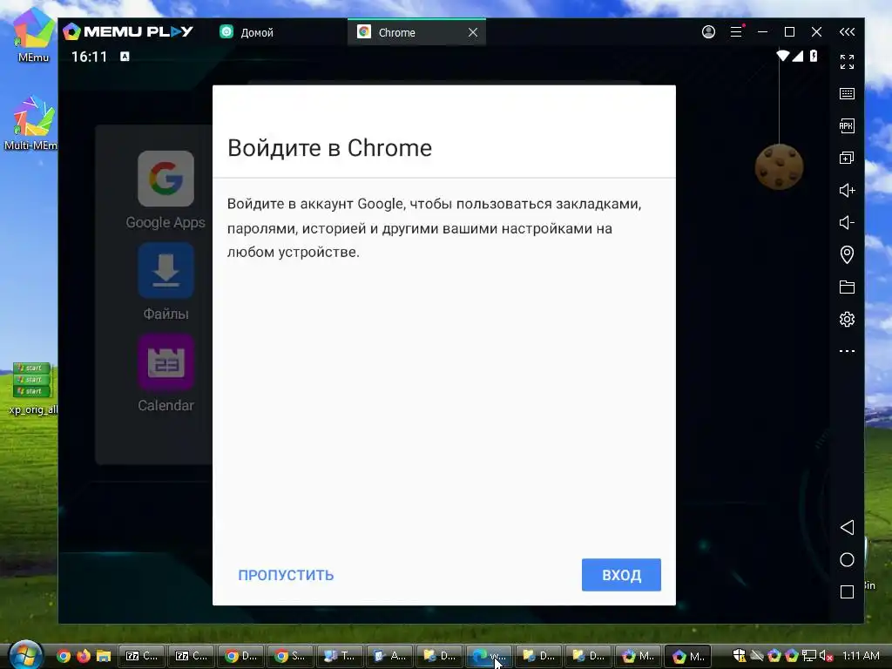Open the keyboard mapping icon
This screenshot has height=669, width=892.
(847, 93)
